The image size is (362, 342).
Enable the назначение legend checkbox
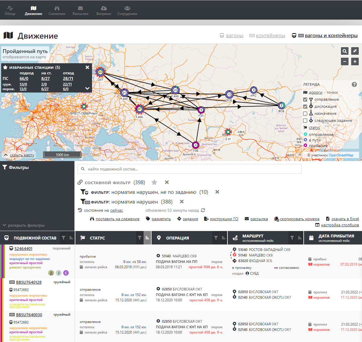coord(305,114)
